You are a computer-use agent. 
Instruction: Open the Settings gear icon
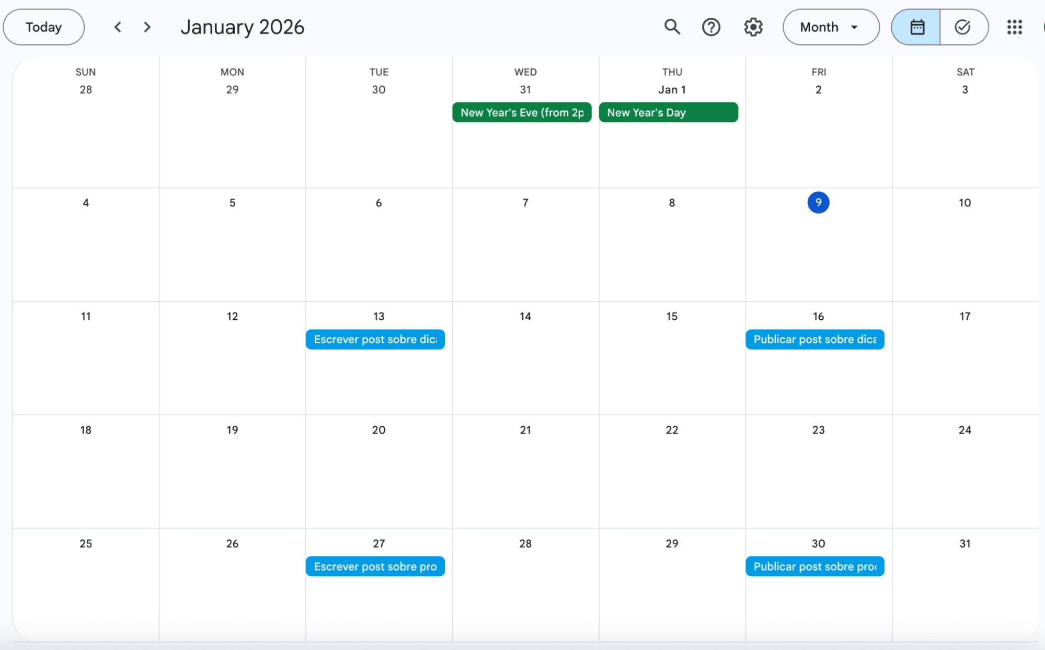(x=753, y=27)
